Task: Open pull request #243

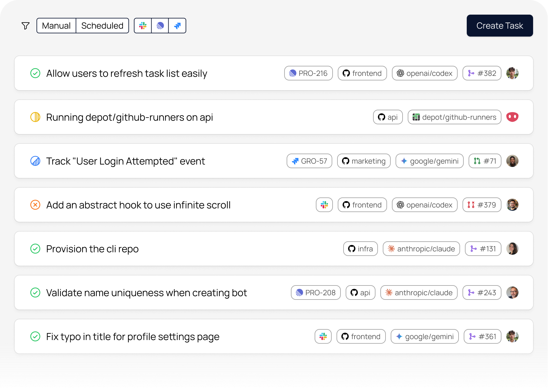Action: point(482,292)
